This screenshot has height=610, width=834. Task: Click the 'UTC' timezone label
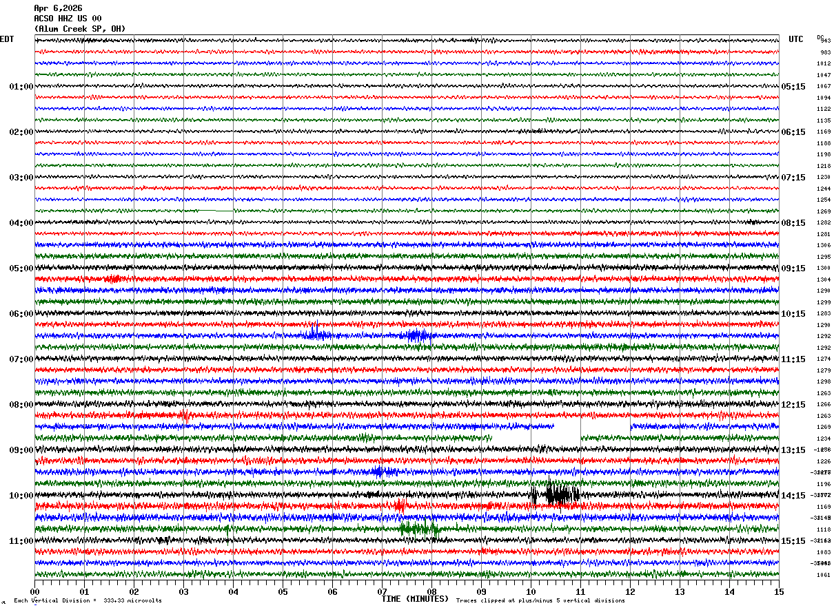click(x=796, y=39)
